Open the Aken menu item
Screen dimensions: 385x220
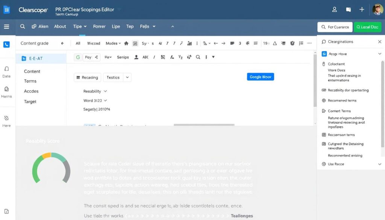pyautogui.click(x=40, y=27)
